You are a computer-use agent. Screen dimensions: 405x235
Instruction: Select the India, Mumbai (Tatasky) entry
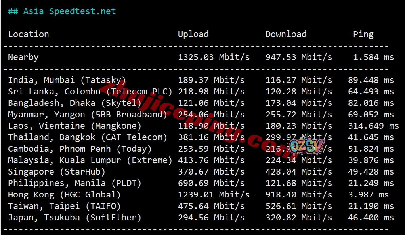67,80
